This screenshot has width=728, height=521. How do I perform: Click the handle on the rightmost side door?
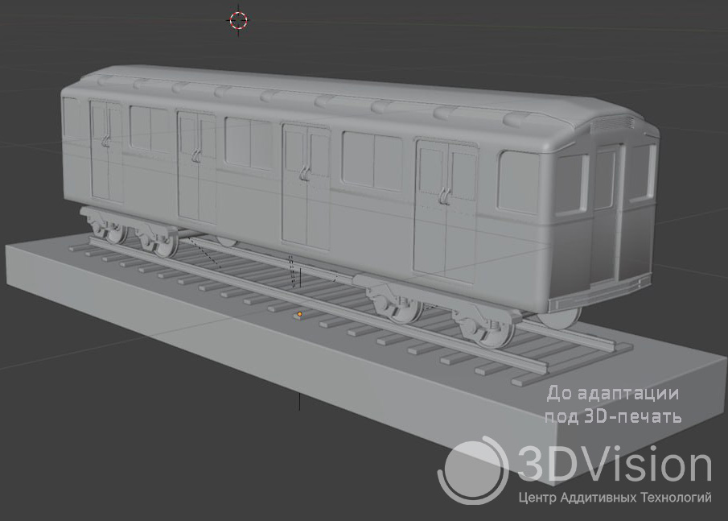tap(443, 193)
